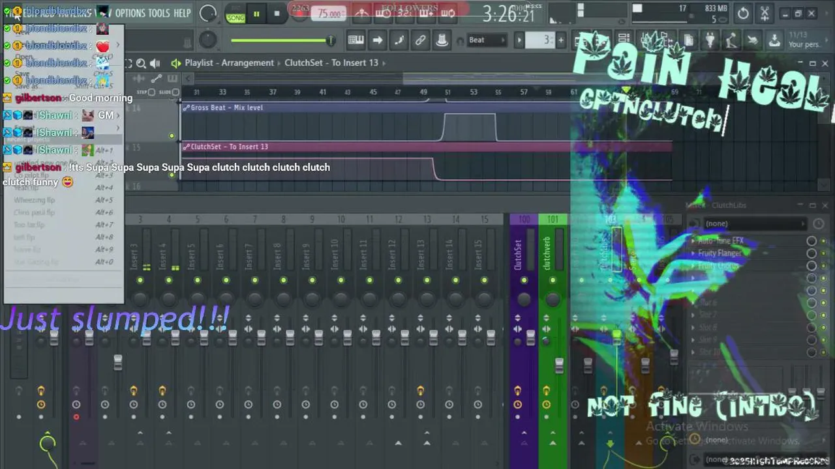
Task: Expand the Auto-Tune EFX slot arrow
Action: point(693,241)
